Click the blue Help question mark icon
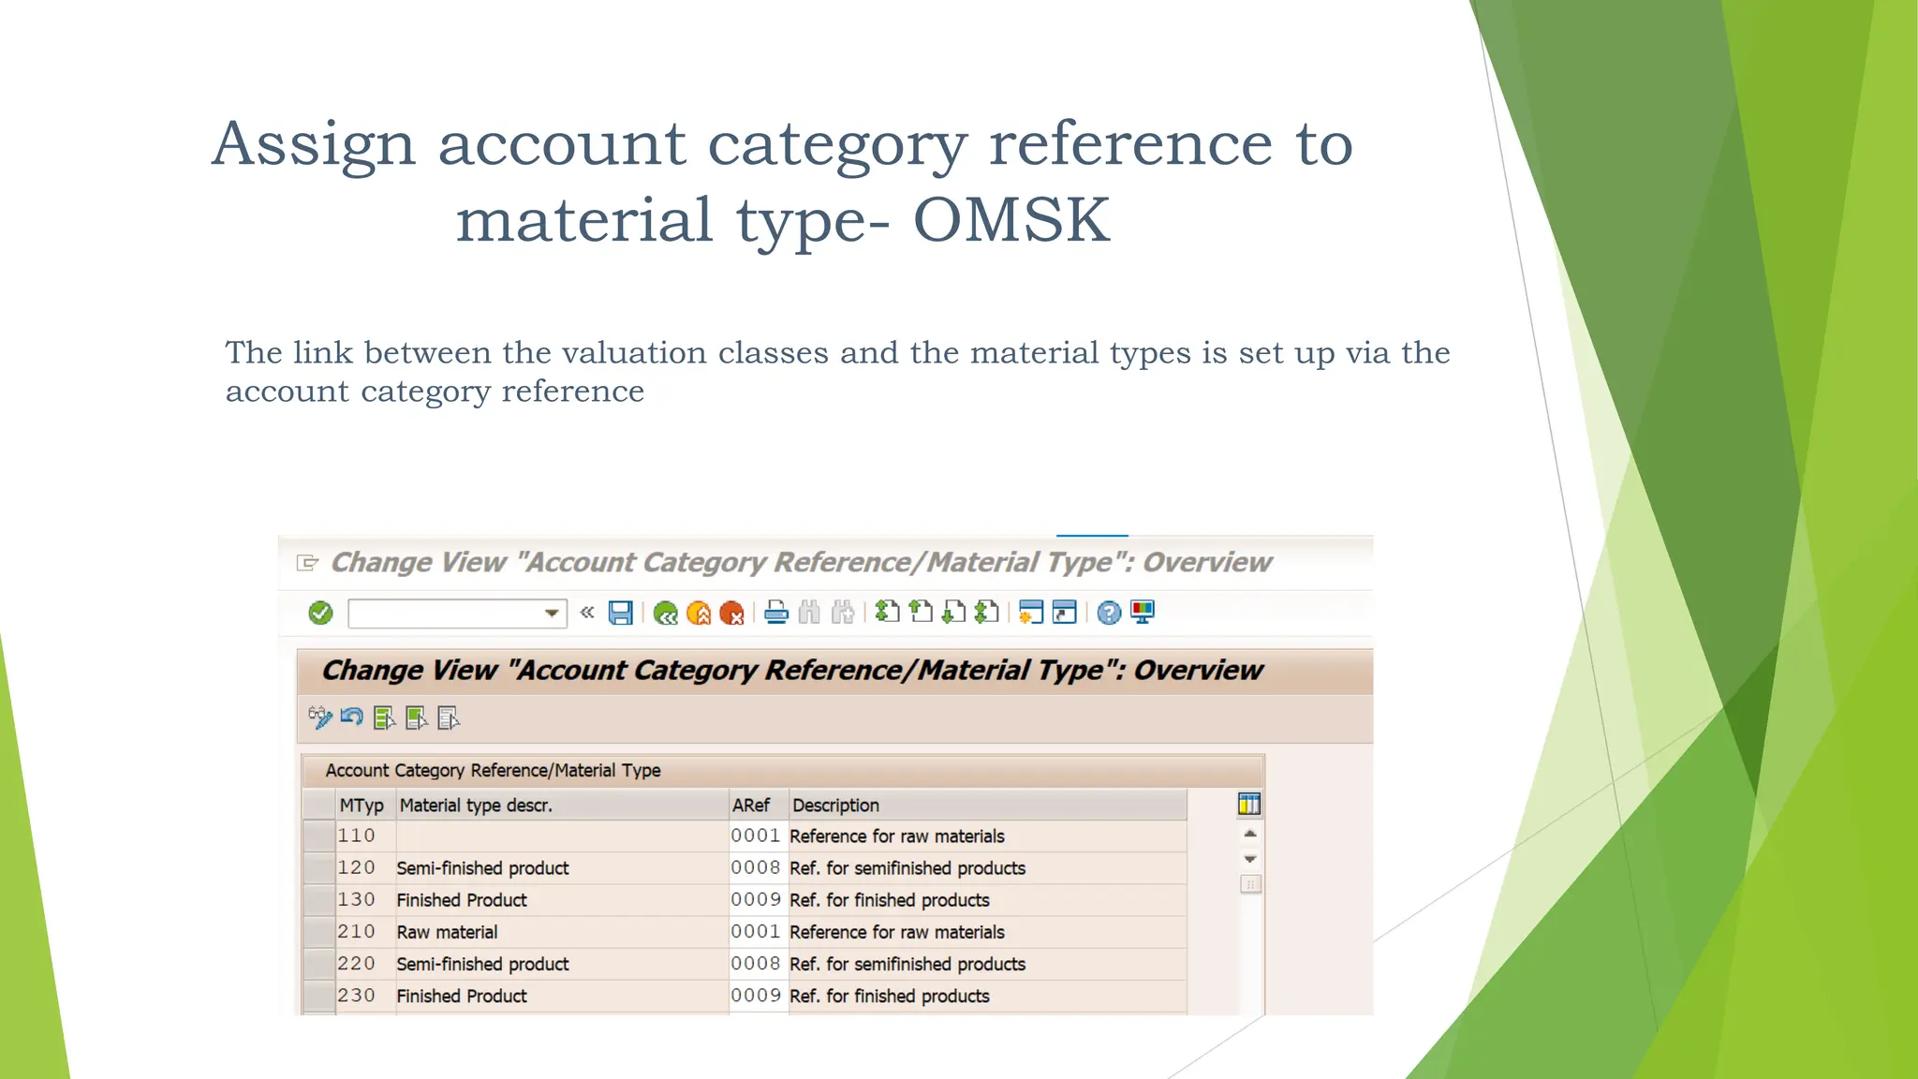 1109,613
